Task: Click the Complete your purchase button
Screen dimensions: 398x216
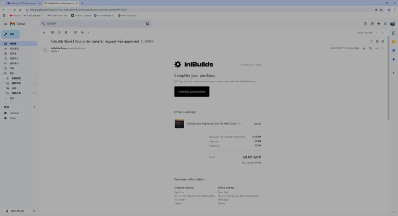Action: [192, 91]
